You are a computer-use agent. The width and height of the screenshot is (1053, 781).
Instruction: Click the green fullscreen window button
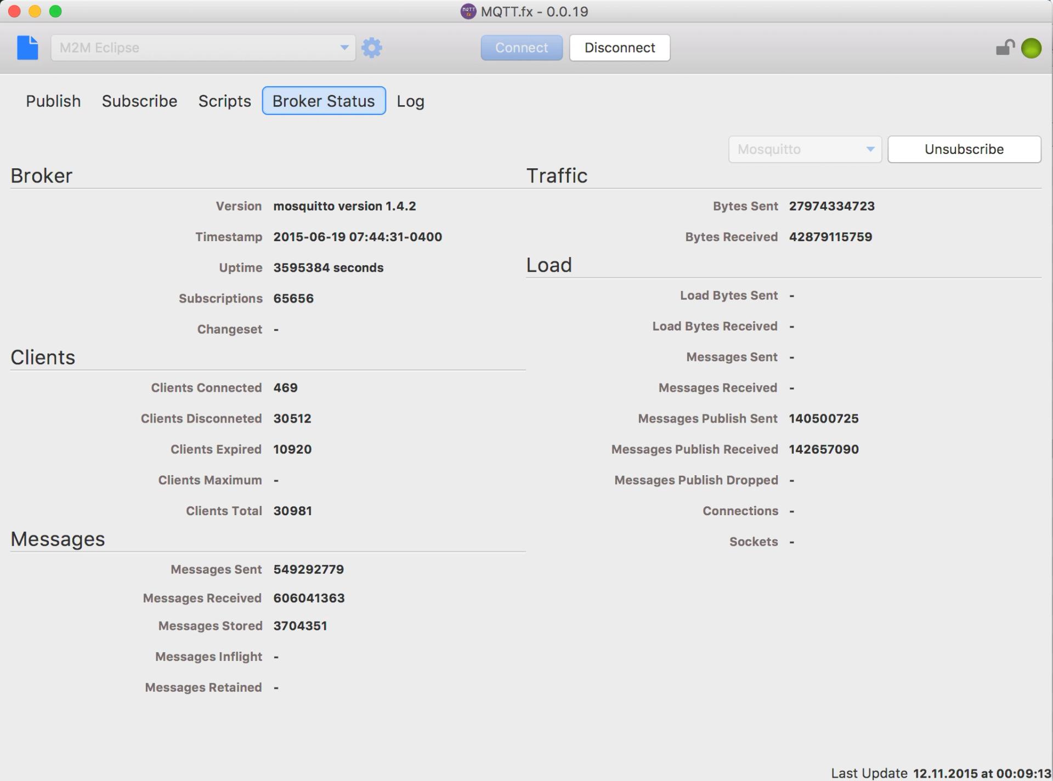55,12
